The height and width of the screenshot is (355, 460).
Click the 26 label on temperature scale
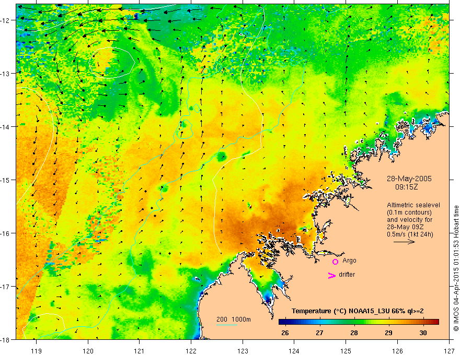pyautogui.click(x=285, y=333)
